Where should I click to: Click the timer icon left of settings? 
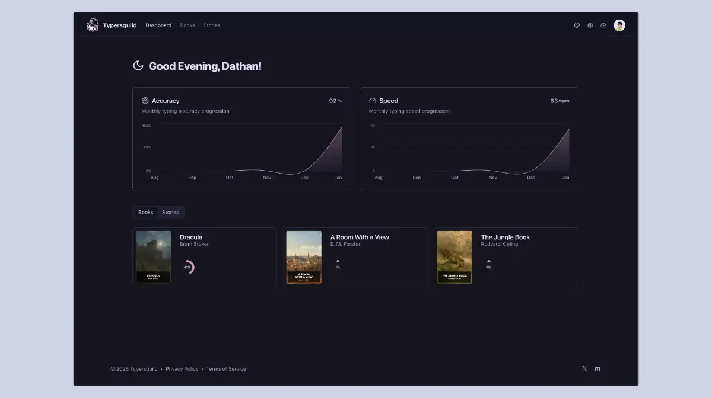click(x=576, y=25)
